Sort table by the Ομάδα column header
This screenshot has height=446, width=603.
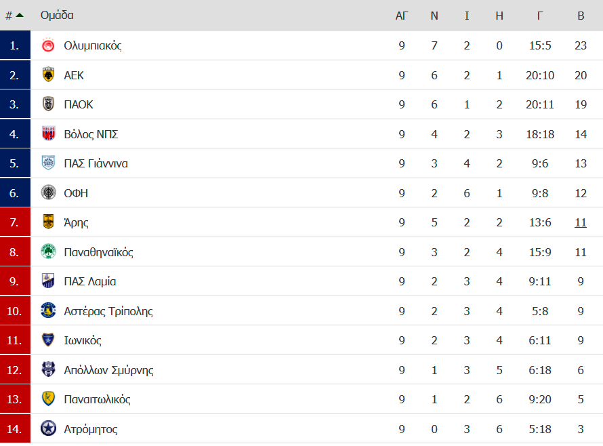pyautogui.click(x=57, y=15)
